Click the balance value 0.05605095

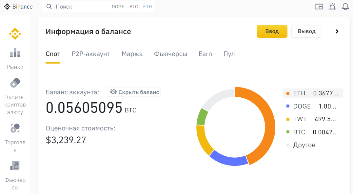point(84,107)
